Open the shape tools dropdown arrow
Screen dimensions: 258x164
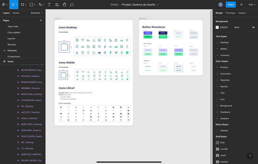pyautogui.click(x=35, y=5)
